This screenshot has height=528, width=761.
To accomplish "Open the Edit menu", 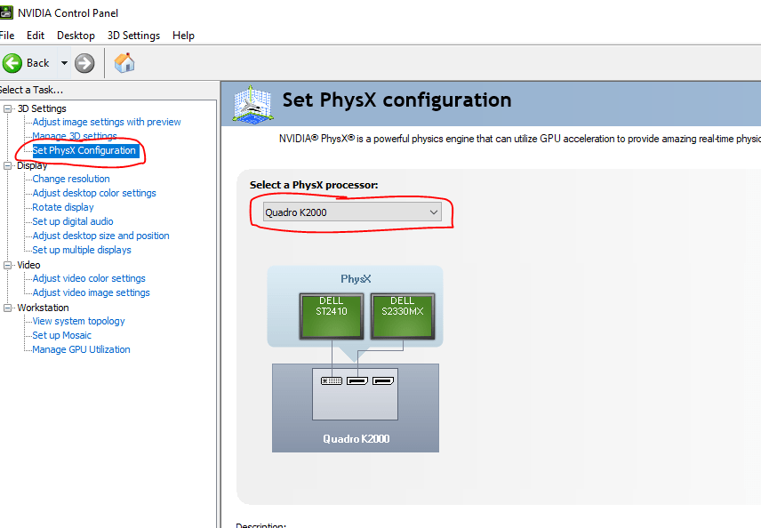I will click(x=36, y=36).
